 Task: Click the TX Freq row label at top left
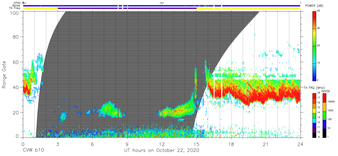click(15, 8)
